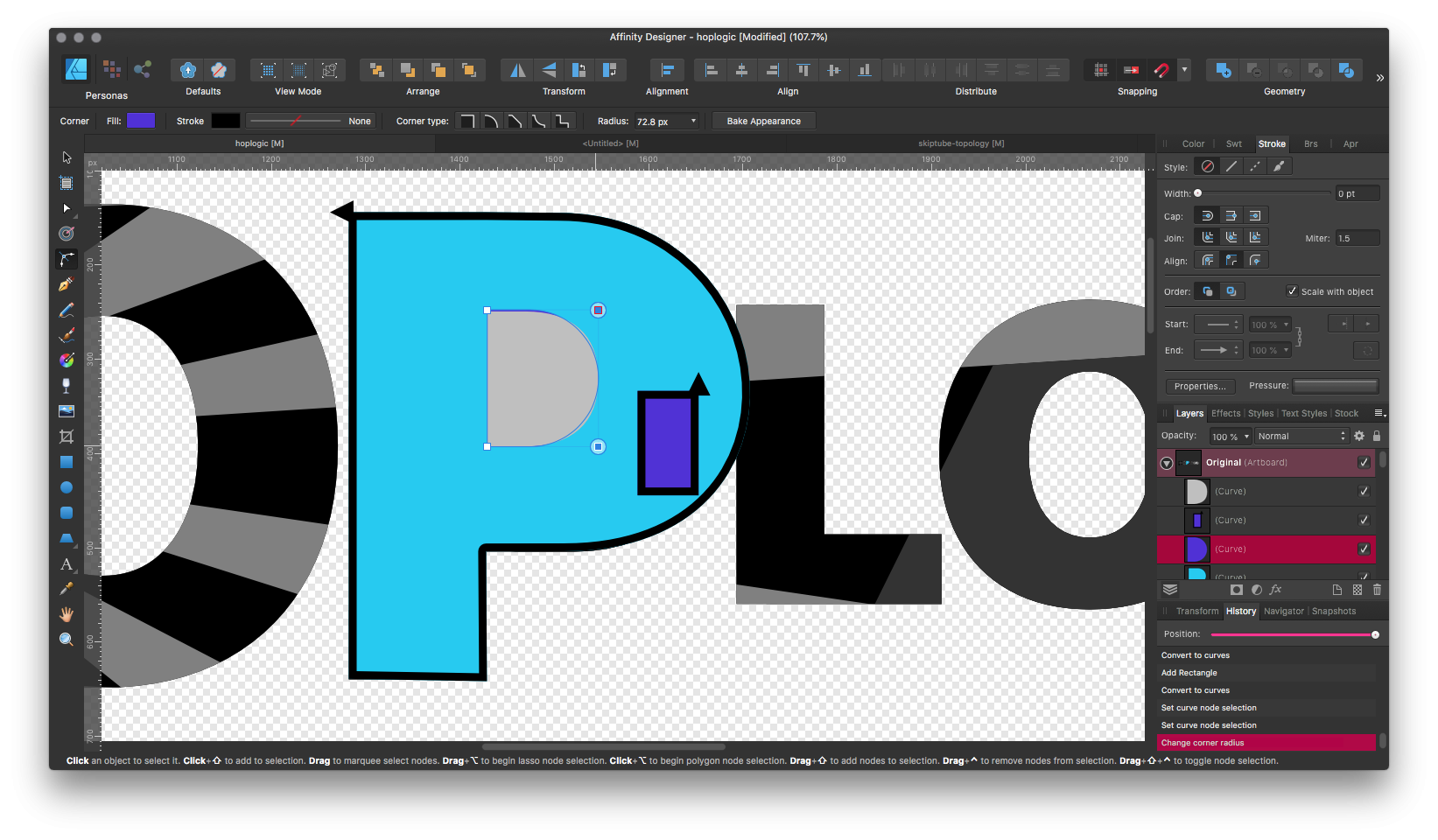
Task: Select dashed line stroke style
Action: tap(1255, 166)
